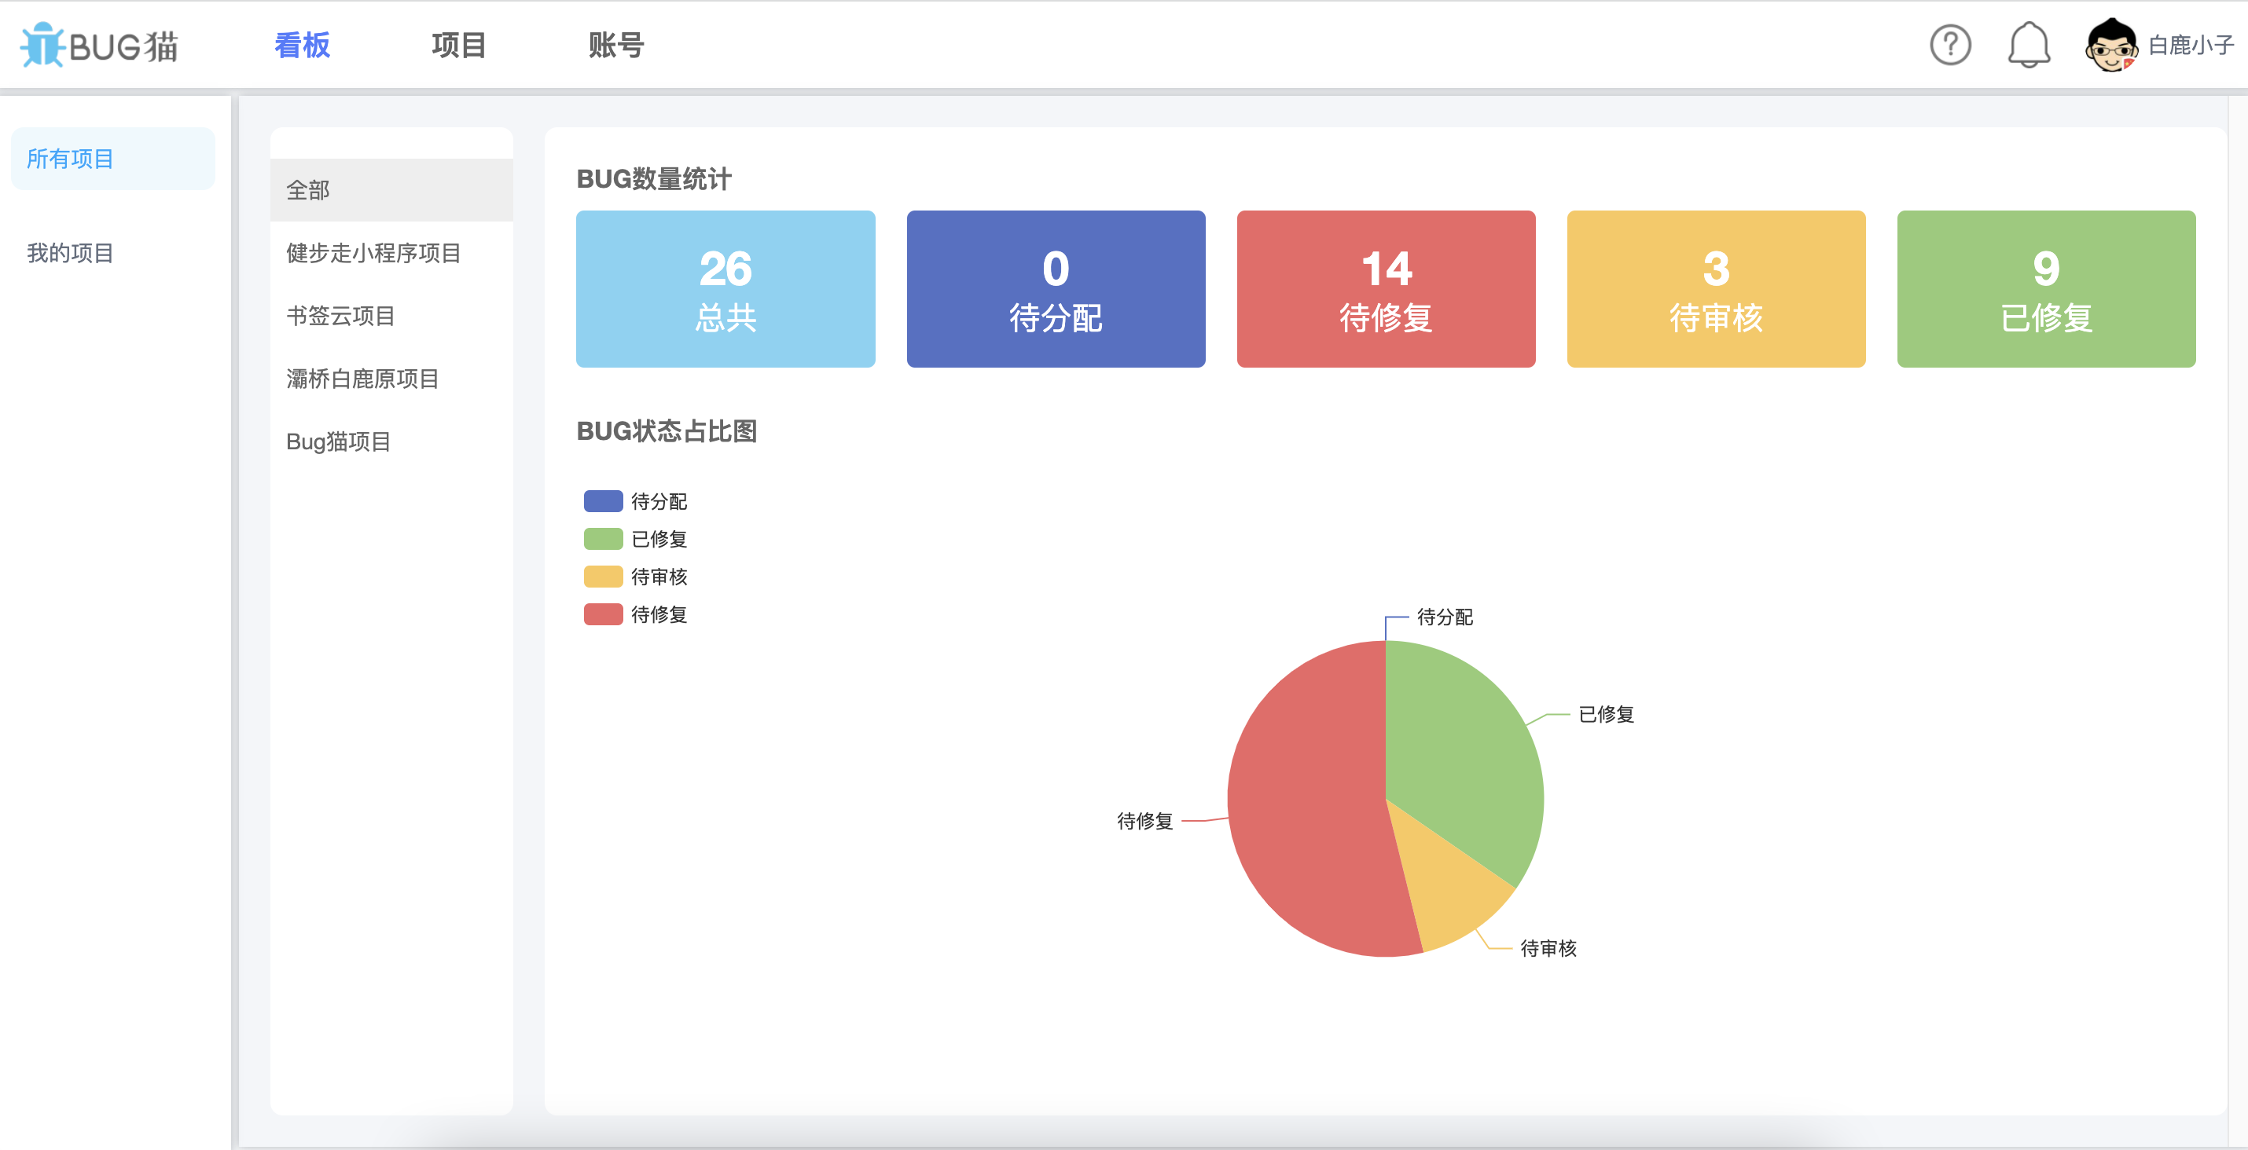2248x1150 pixels.
Task: Open the help question mark icon
Action: pos(1949,46)
